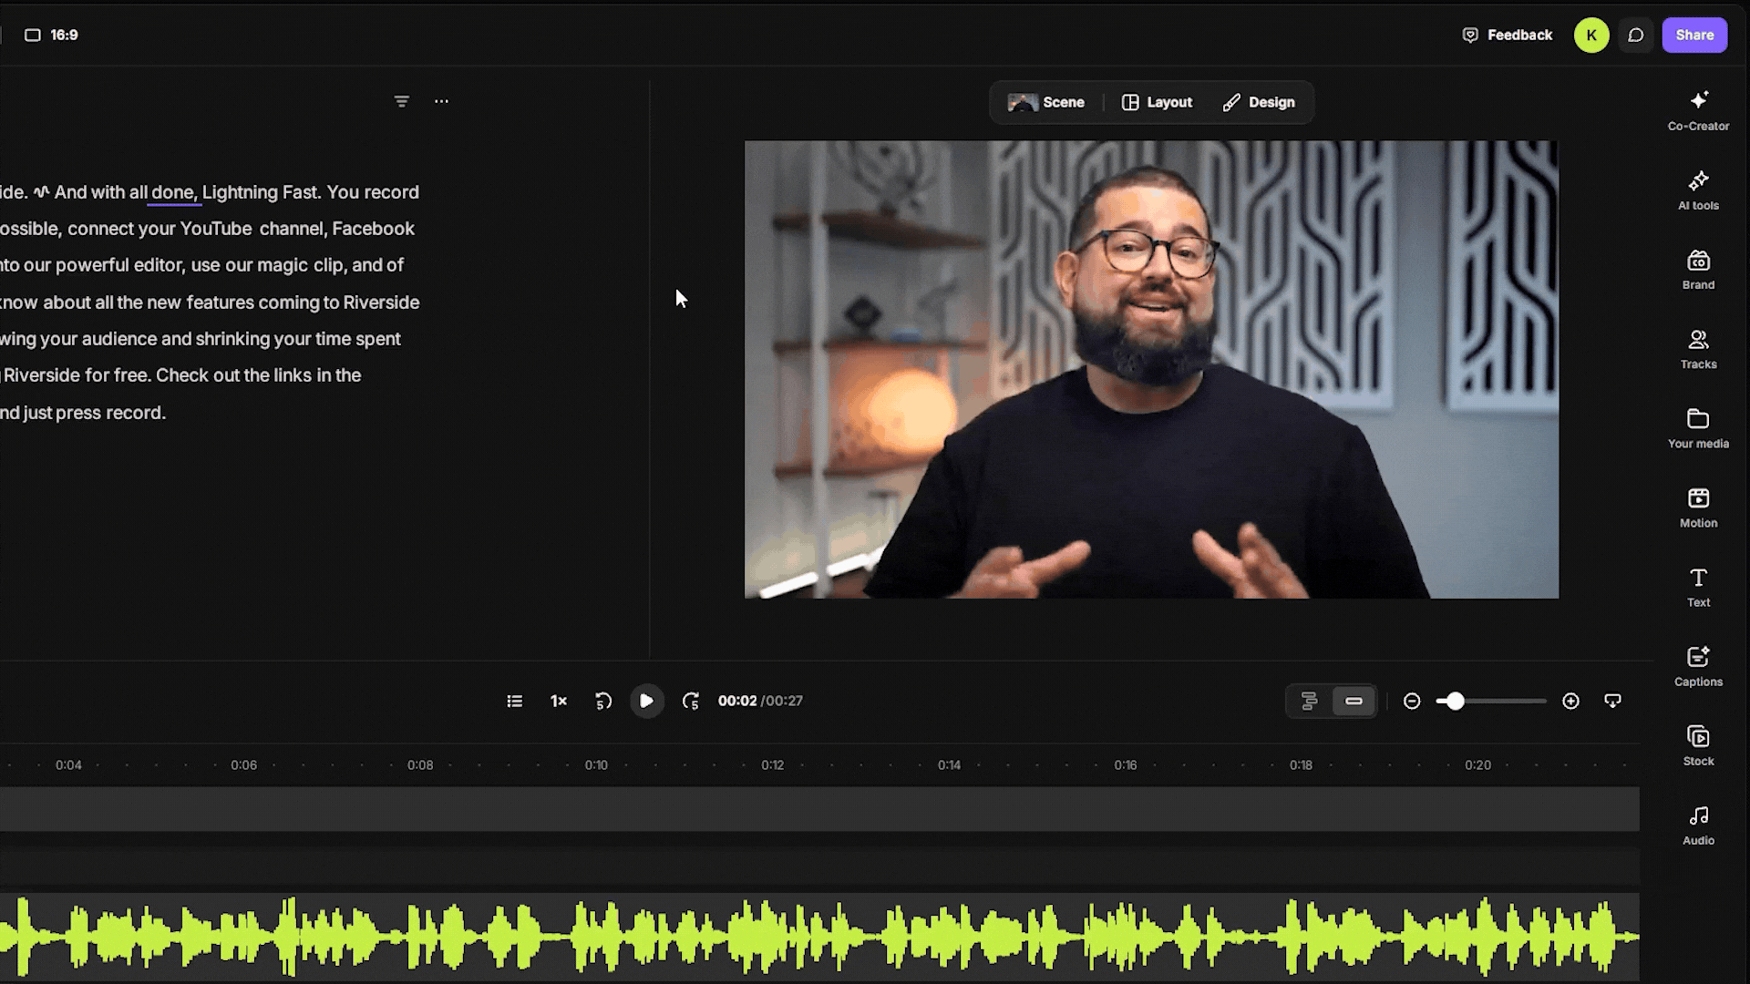This screenshot has height=984, width=1750.
Task: Change the 1x playback speed
Action: [x=559, y=701]
